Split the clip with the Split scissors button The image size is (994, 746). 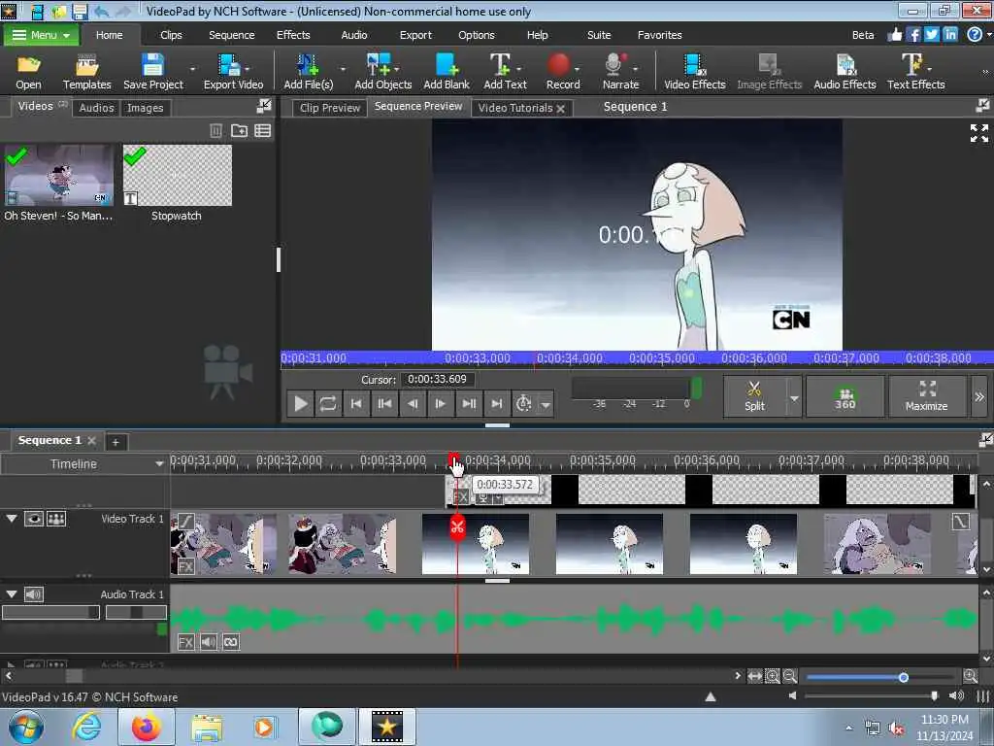tap(754, 396)
